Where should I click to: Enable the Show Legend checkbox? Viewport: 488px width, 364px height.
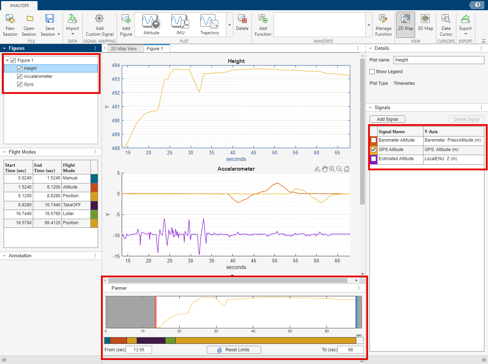click(372, 72)
